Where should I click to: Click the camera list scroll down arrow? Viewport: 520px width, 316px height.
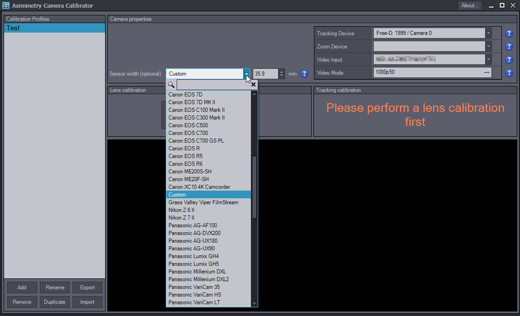point(255,303)
